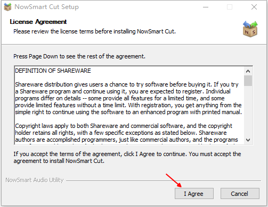Viewport: 268px width, 207px height.
Task: Click the license text scrollbar thumb
Action: click(x=248, y=81)
